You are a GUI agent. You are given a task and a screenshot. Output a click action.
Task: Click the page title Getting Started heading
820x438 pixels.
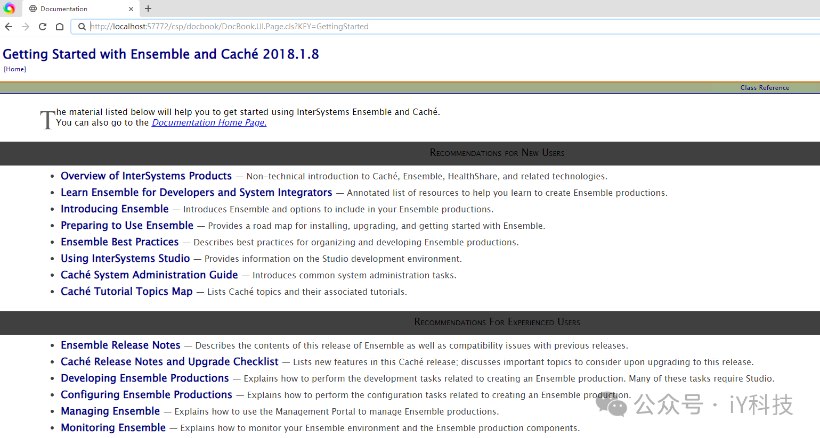coord(160,54)
